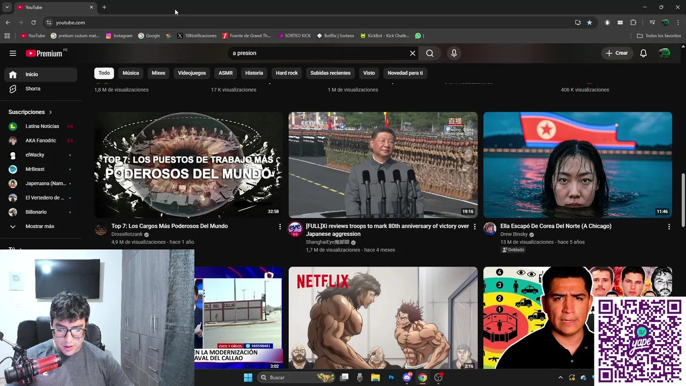The height and width of the screenshot is (386, 686).
Task: Open the Chrome apps grid icon
Action: [7, 36]
